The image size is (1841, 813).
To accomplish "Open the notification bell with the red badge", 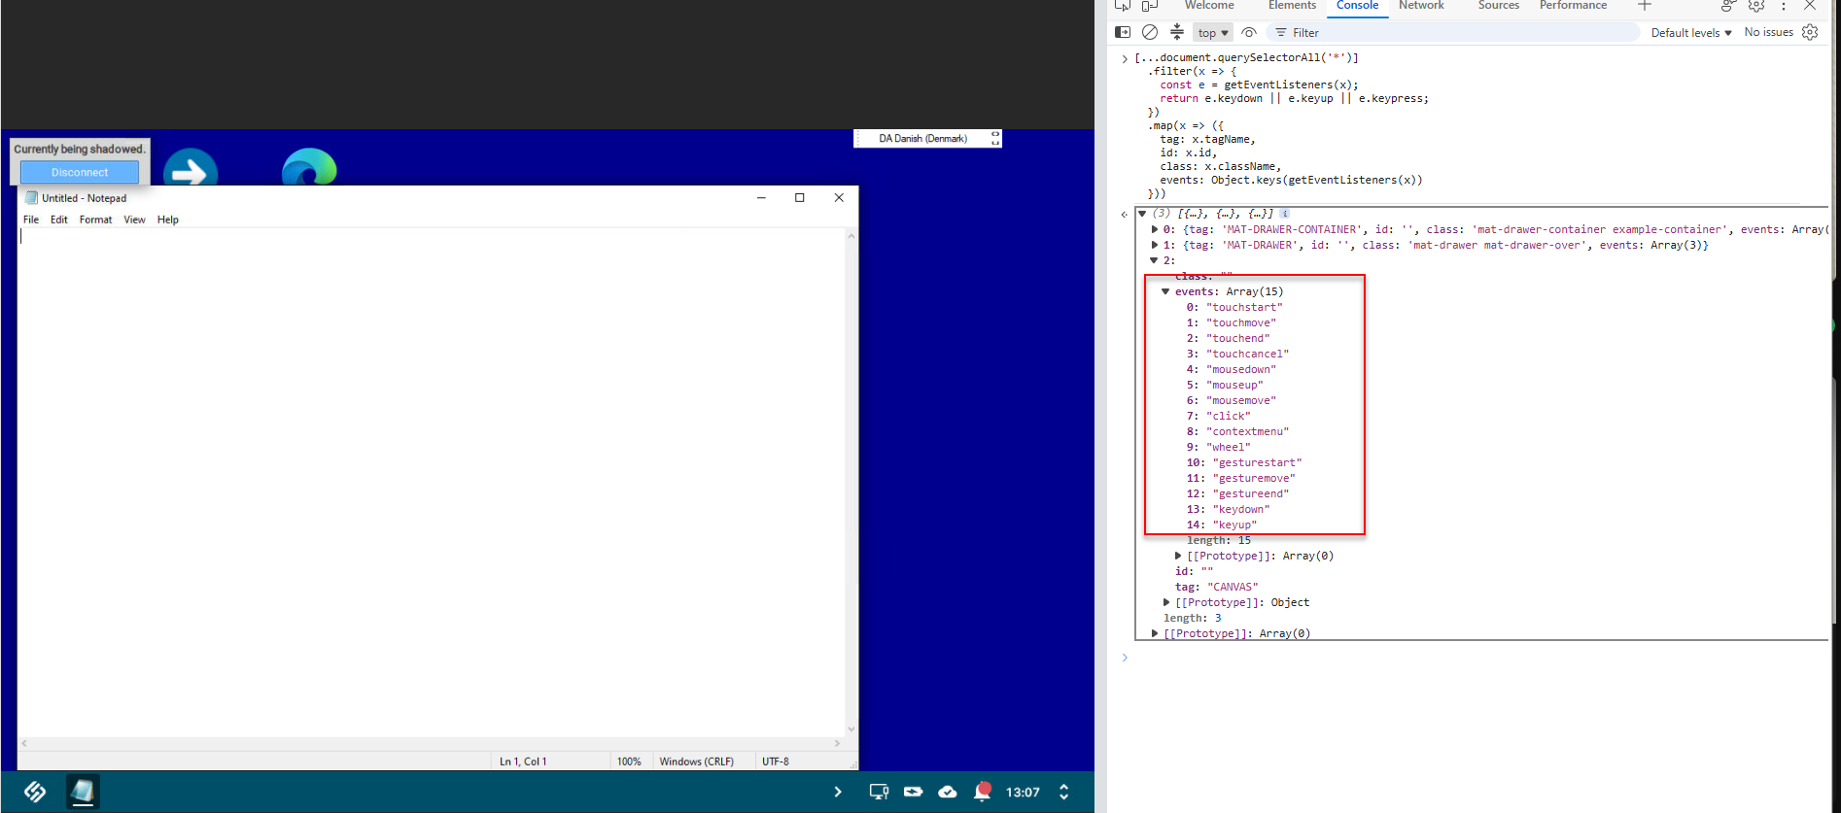I will tap(983, 792).
